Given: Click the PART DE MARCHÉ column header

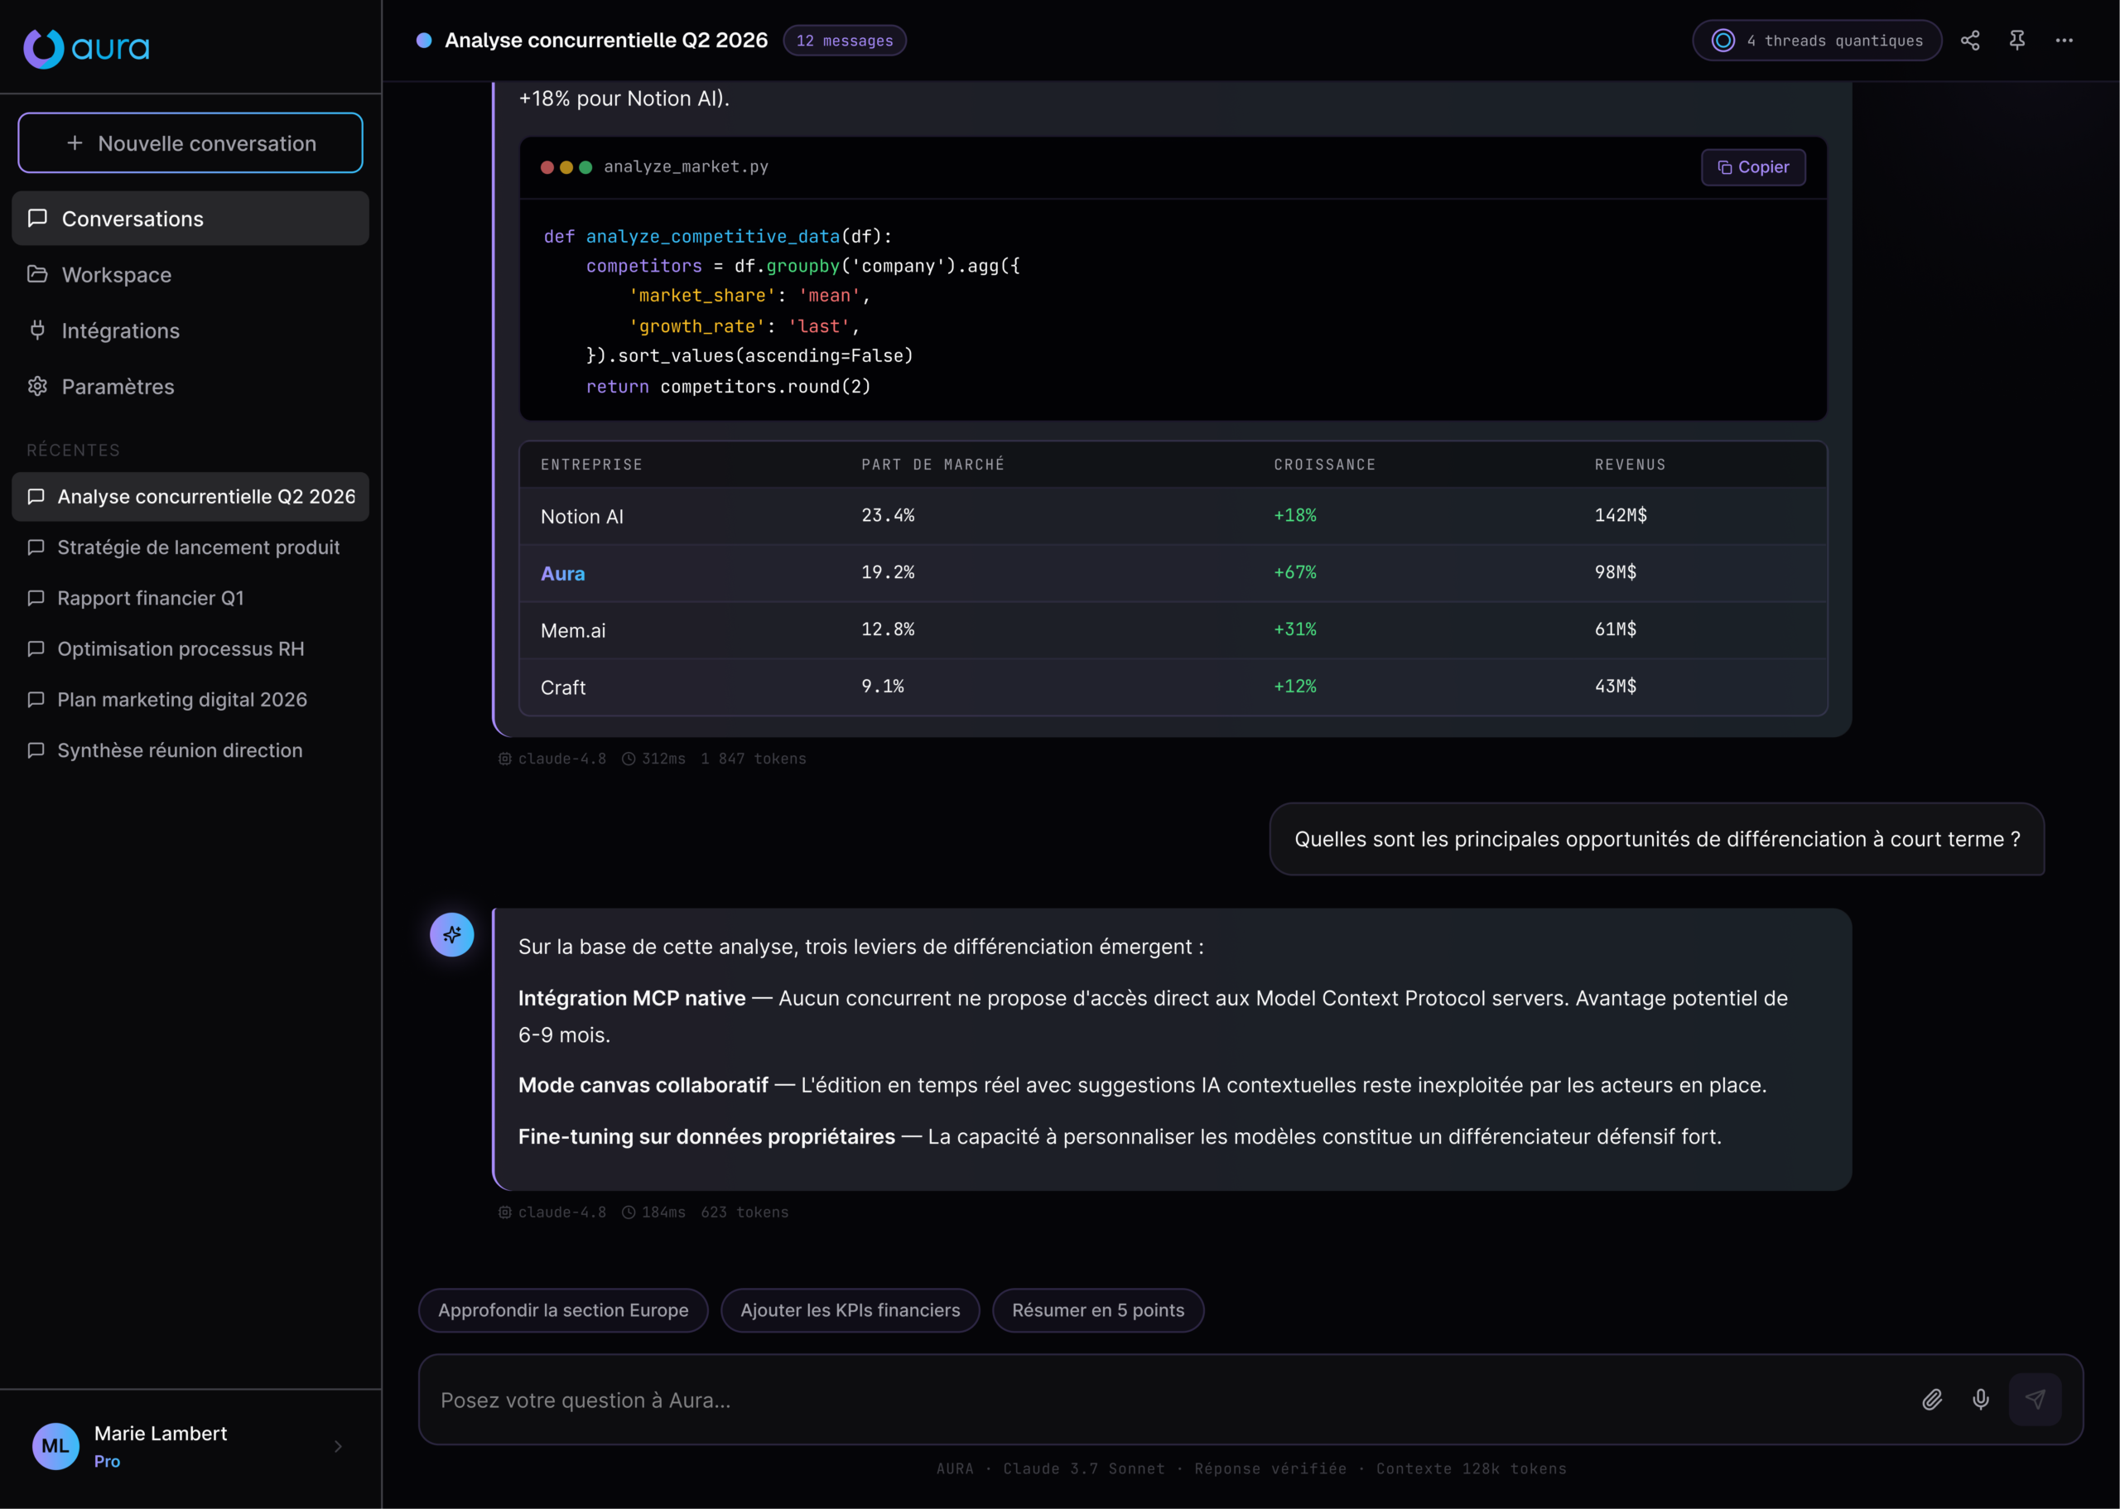Looking at the screenshot, I should click(x=932, y=465).
